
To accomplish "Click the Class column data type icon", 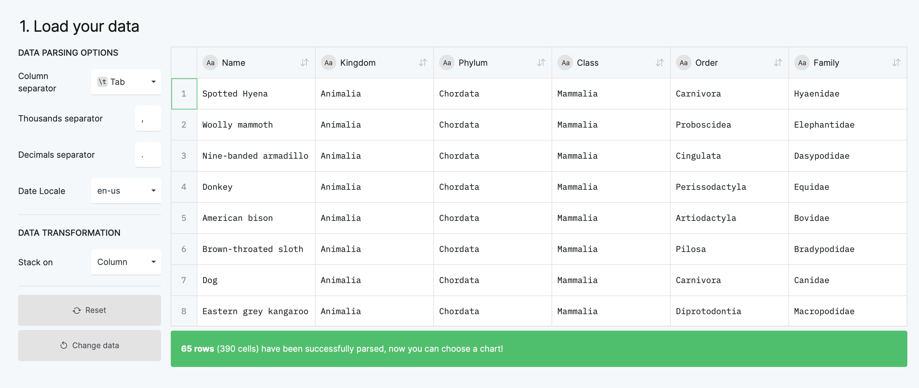I will click(x=565, y=63).
